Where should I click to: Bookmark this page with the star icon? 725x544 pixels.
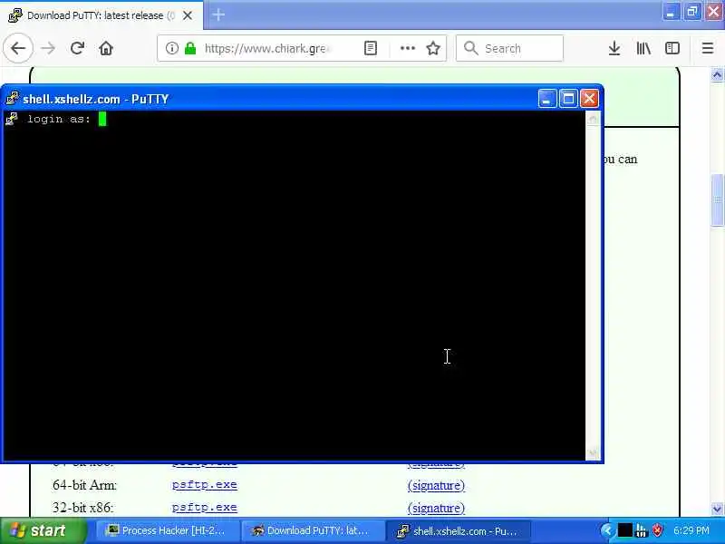433,48
